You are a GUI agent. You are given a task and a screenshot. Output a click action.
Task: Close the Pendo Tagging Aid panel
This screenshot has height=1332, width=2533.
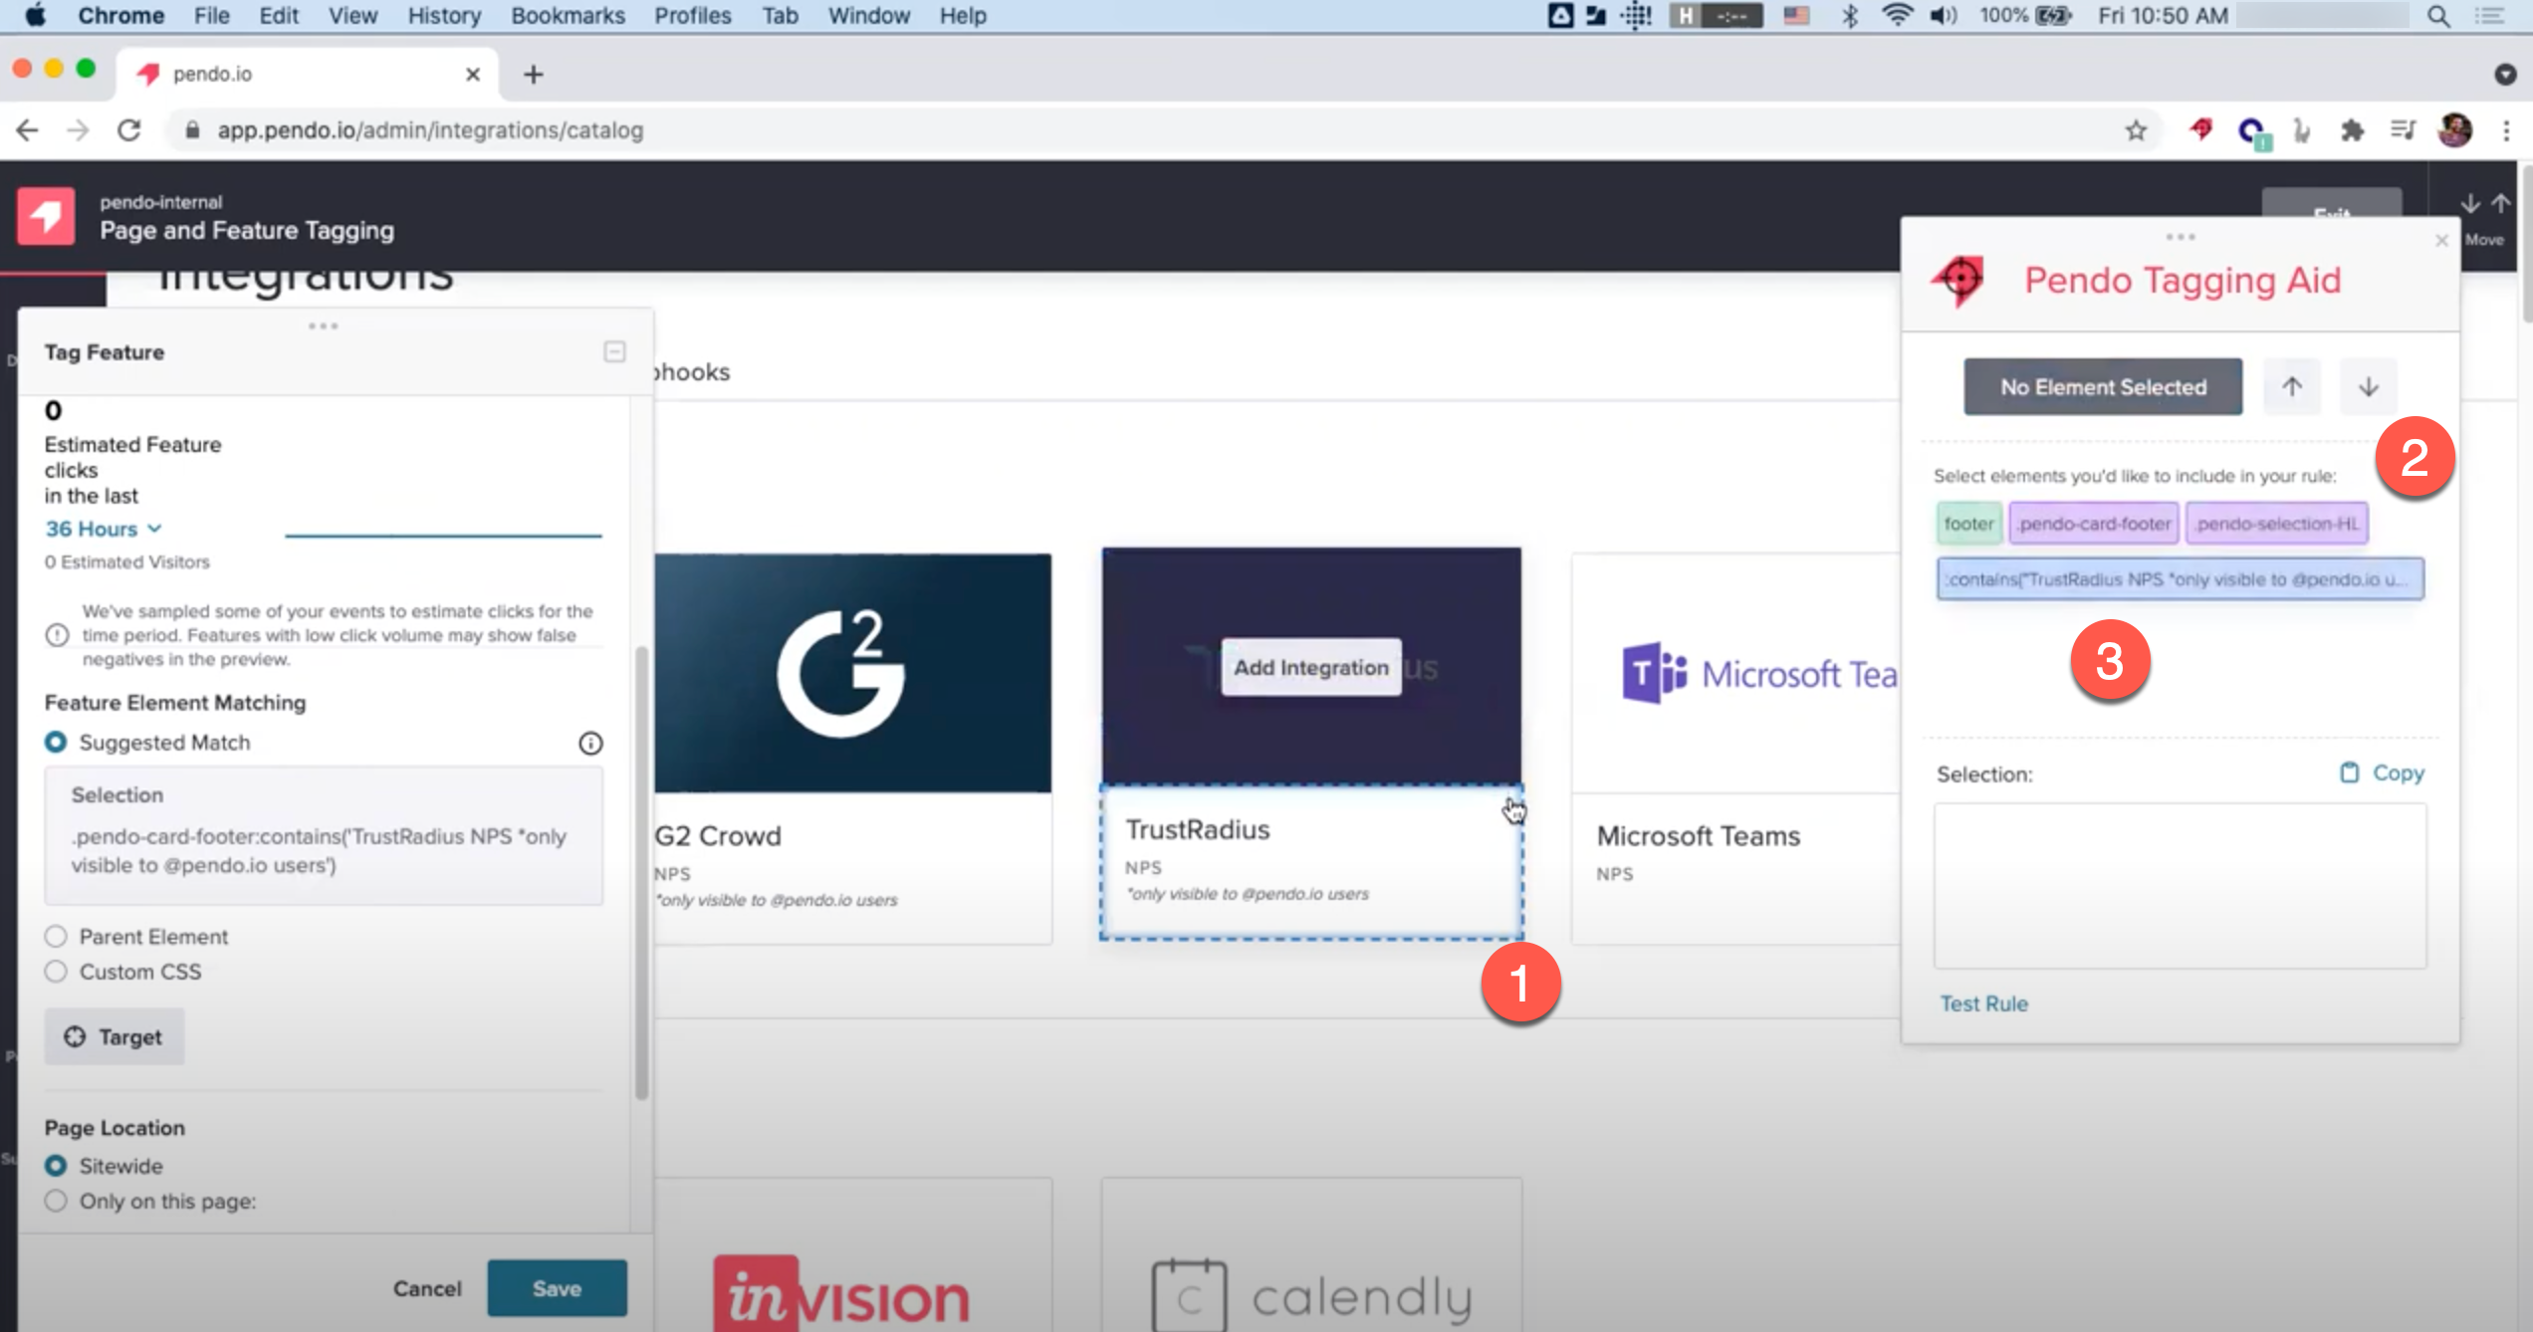(2441, 240)
